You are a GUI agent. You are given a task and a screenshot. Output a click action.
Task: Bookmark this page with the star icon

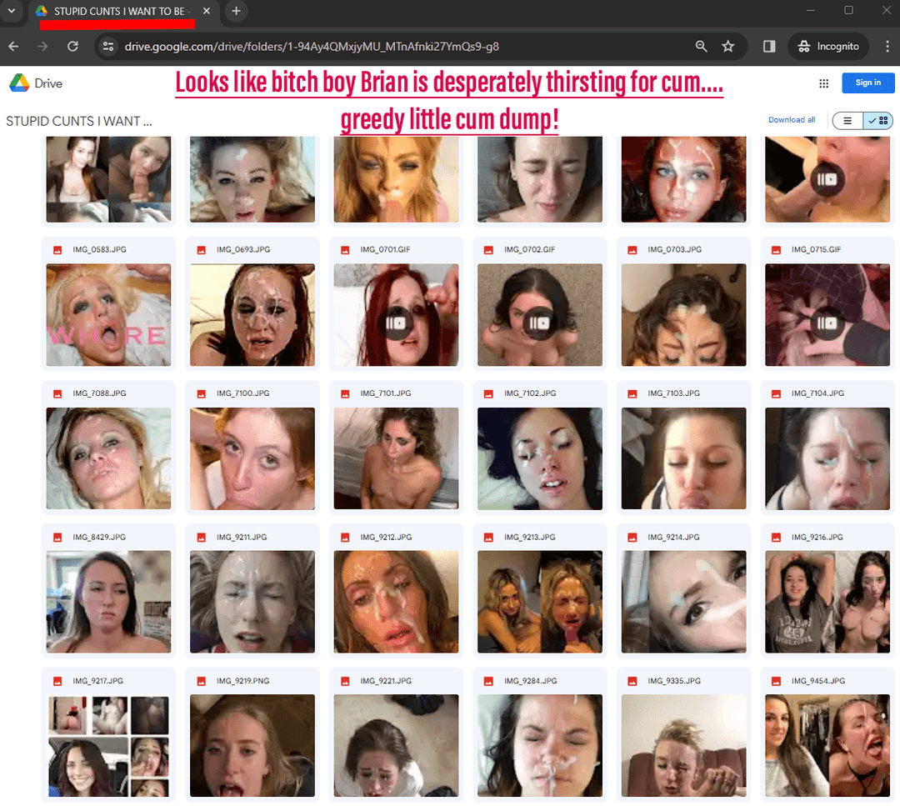tap(727, 47)
